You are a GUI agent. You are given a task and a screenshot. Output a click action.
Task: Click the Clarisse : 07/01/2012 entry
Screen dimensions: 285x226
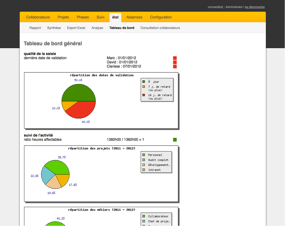[x=124, y=66]
